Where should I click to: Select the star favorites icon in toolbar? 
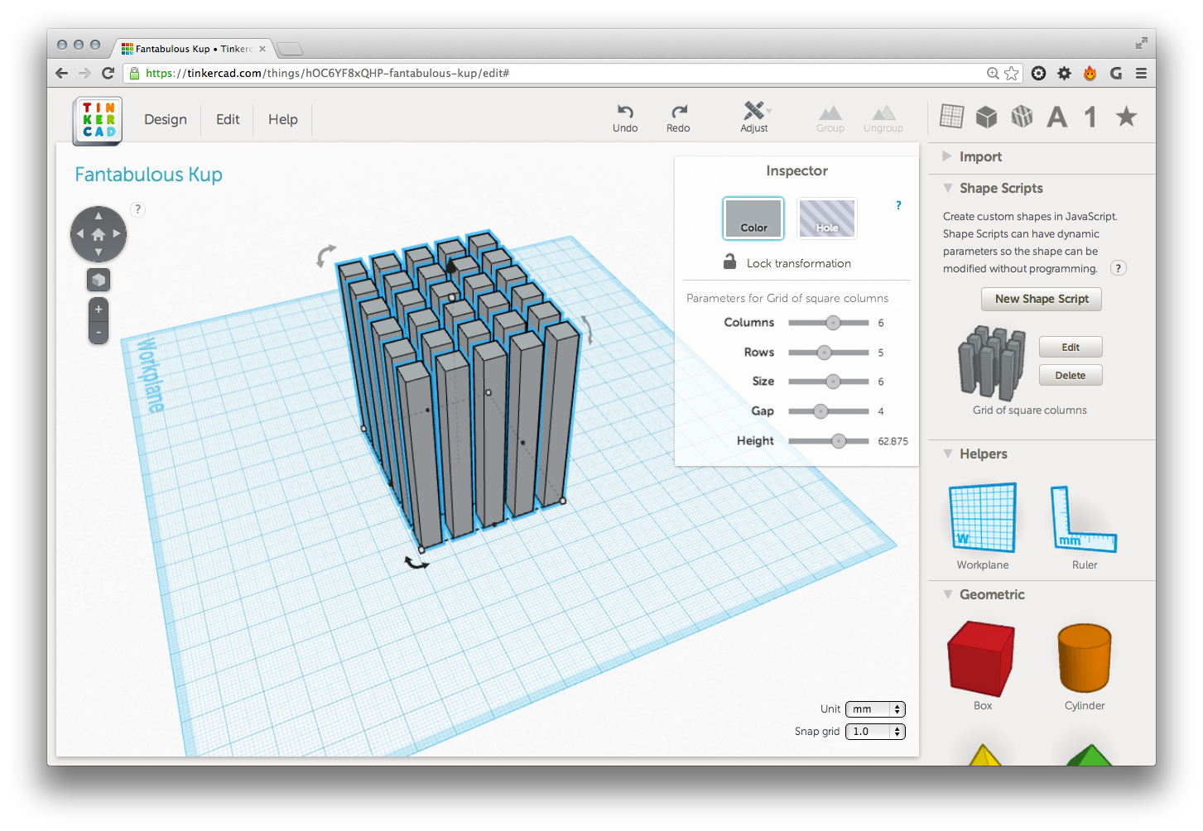tap(1126, 117)
